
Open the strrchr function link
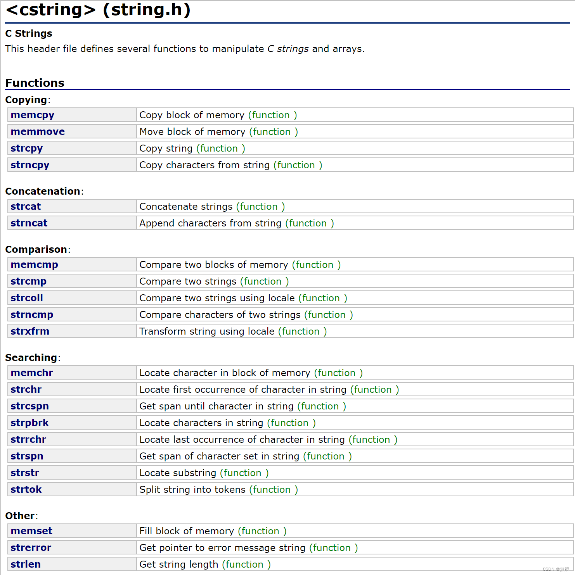click(x=28, y=440)
